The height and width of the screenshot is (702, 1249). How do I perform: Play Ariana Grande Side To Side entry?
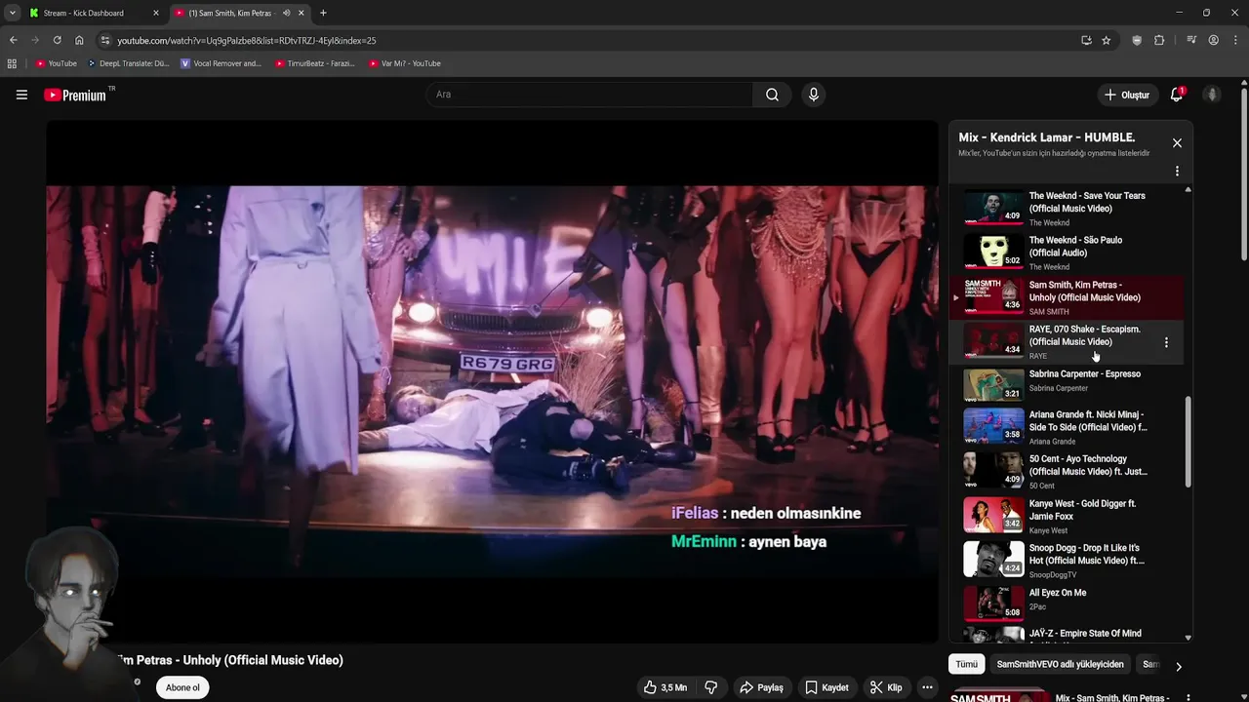(x=1068, y=426)
